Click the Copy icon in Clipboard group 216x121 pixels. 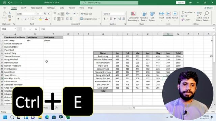click(10, 16)
